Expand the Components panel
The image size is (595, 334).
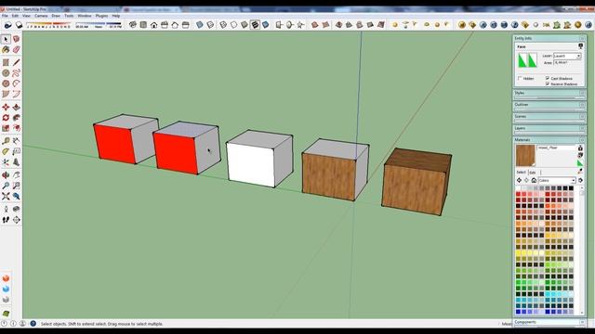pyautogui.click(x=582, y=322)
